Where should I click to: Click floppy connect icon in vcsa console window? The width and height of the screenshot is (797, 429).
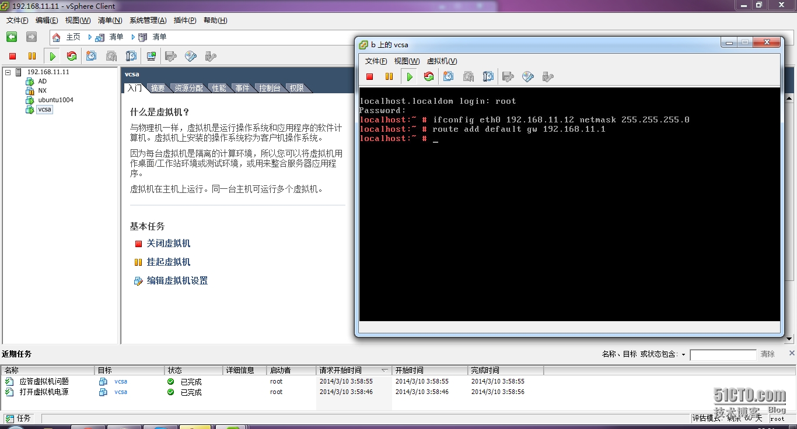pos(508,76)
